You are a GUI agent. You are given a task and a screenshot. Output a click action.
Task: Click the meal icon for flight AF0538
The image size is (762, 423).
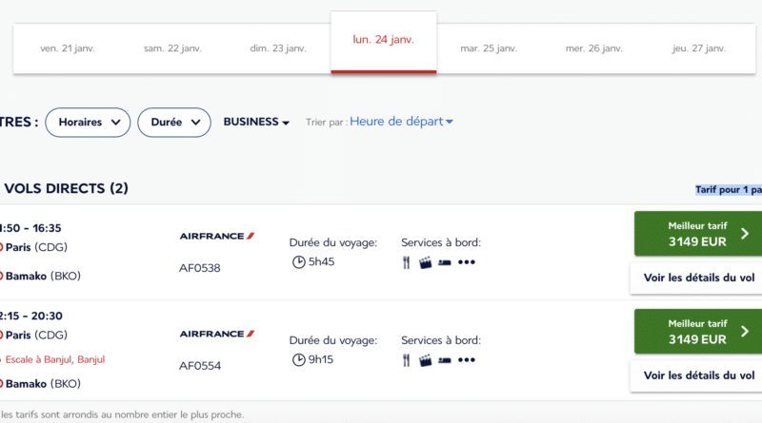tap(407, 262)
